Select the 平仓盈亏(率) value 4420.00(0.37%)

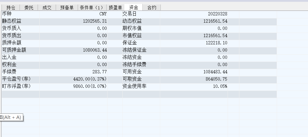click(90, 79)
